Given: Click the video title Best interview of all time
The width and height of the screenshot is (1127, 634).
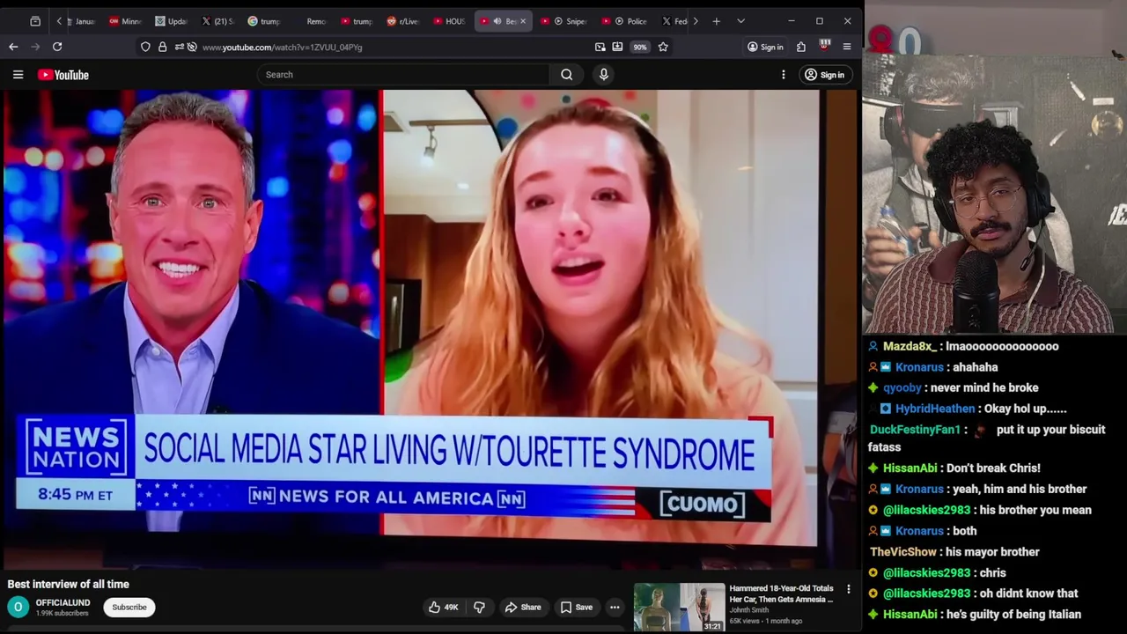Looking at the screenshot, I should click(69, 585).
